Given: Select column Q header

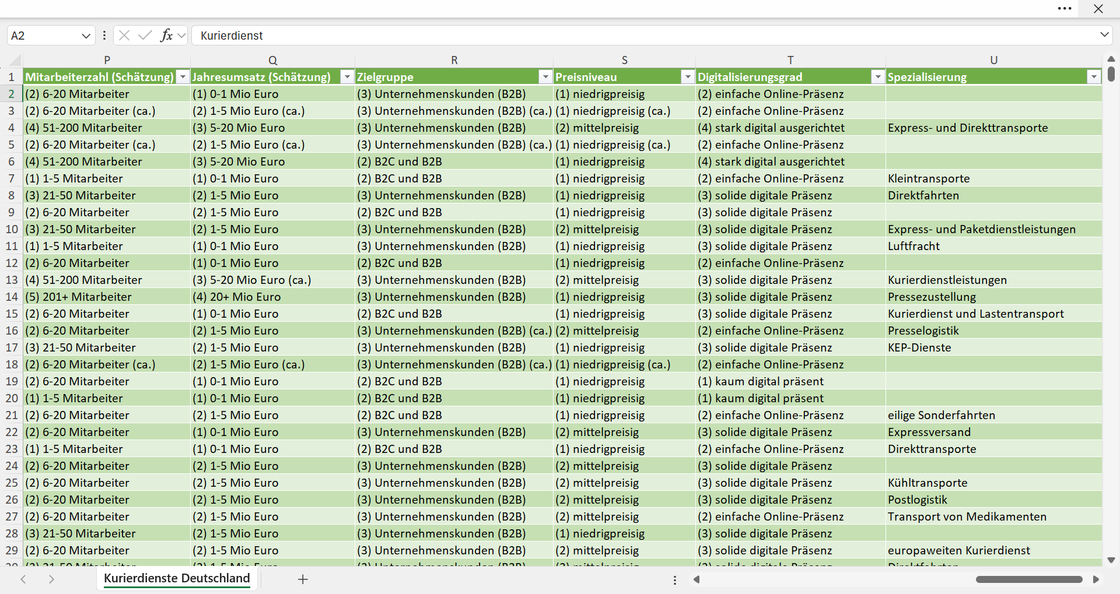Looking at the screenshot, I should [x=272, y=60].
